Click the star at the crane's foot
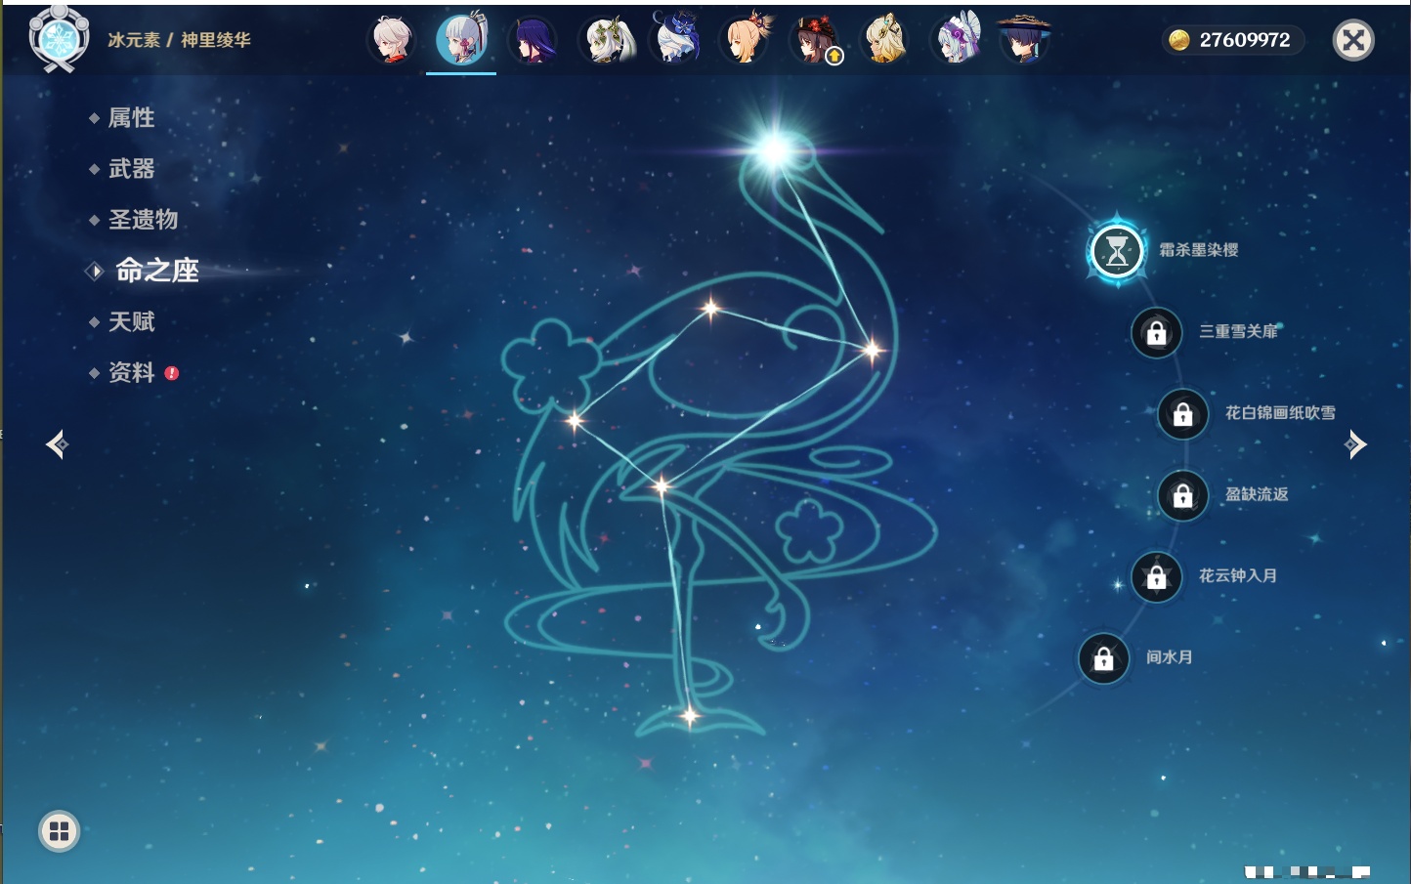The width and height of the screenshot is (1411, 884). pyautogui.click(x=689, y=717)
